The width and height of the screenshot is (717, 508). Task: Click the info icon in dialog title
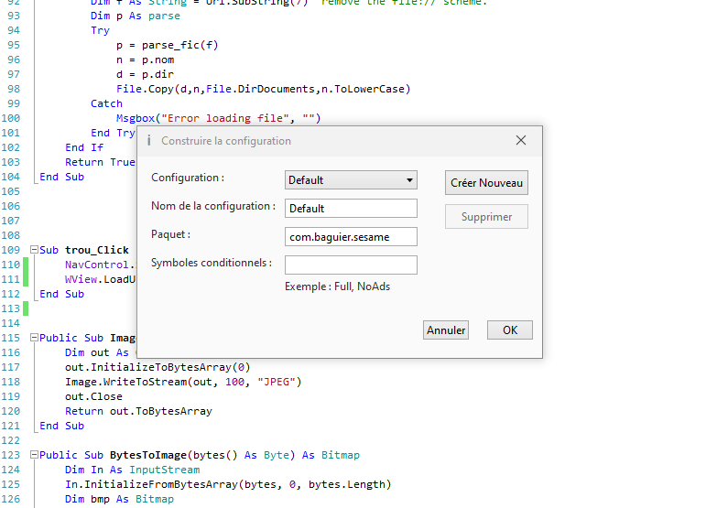click(149, 141)
